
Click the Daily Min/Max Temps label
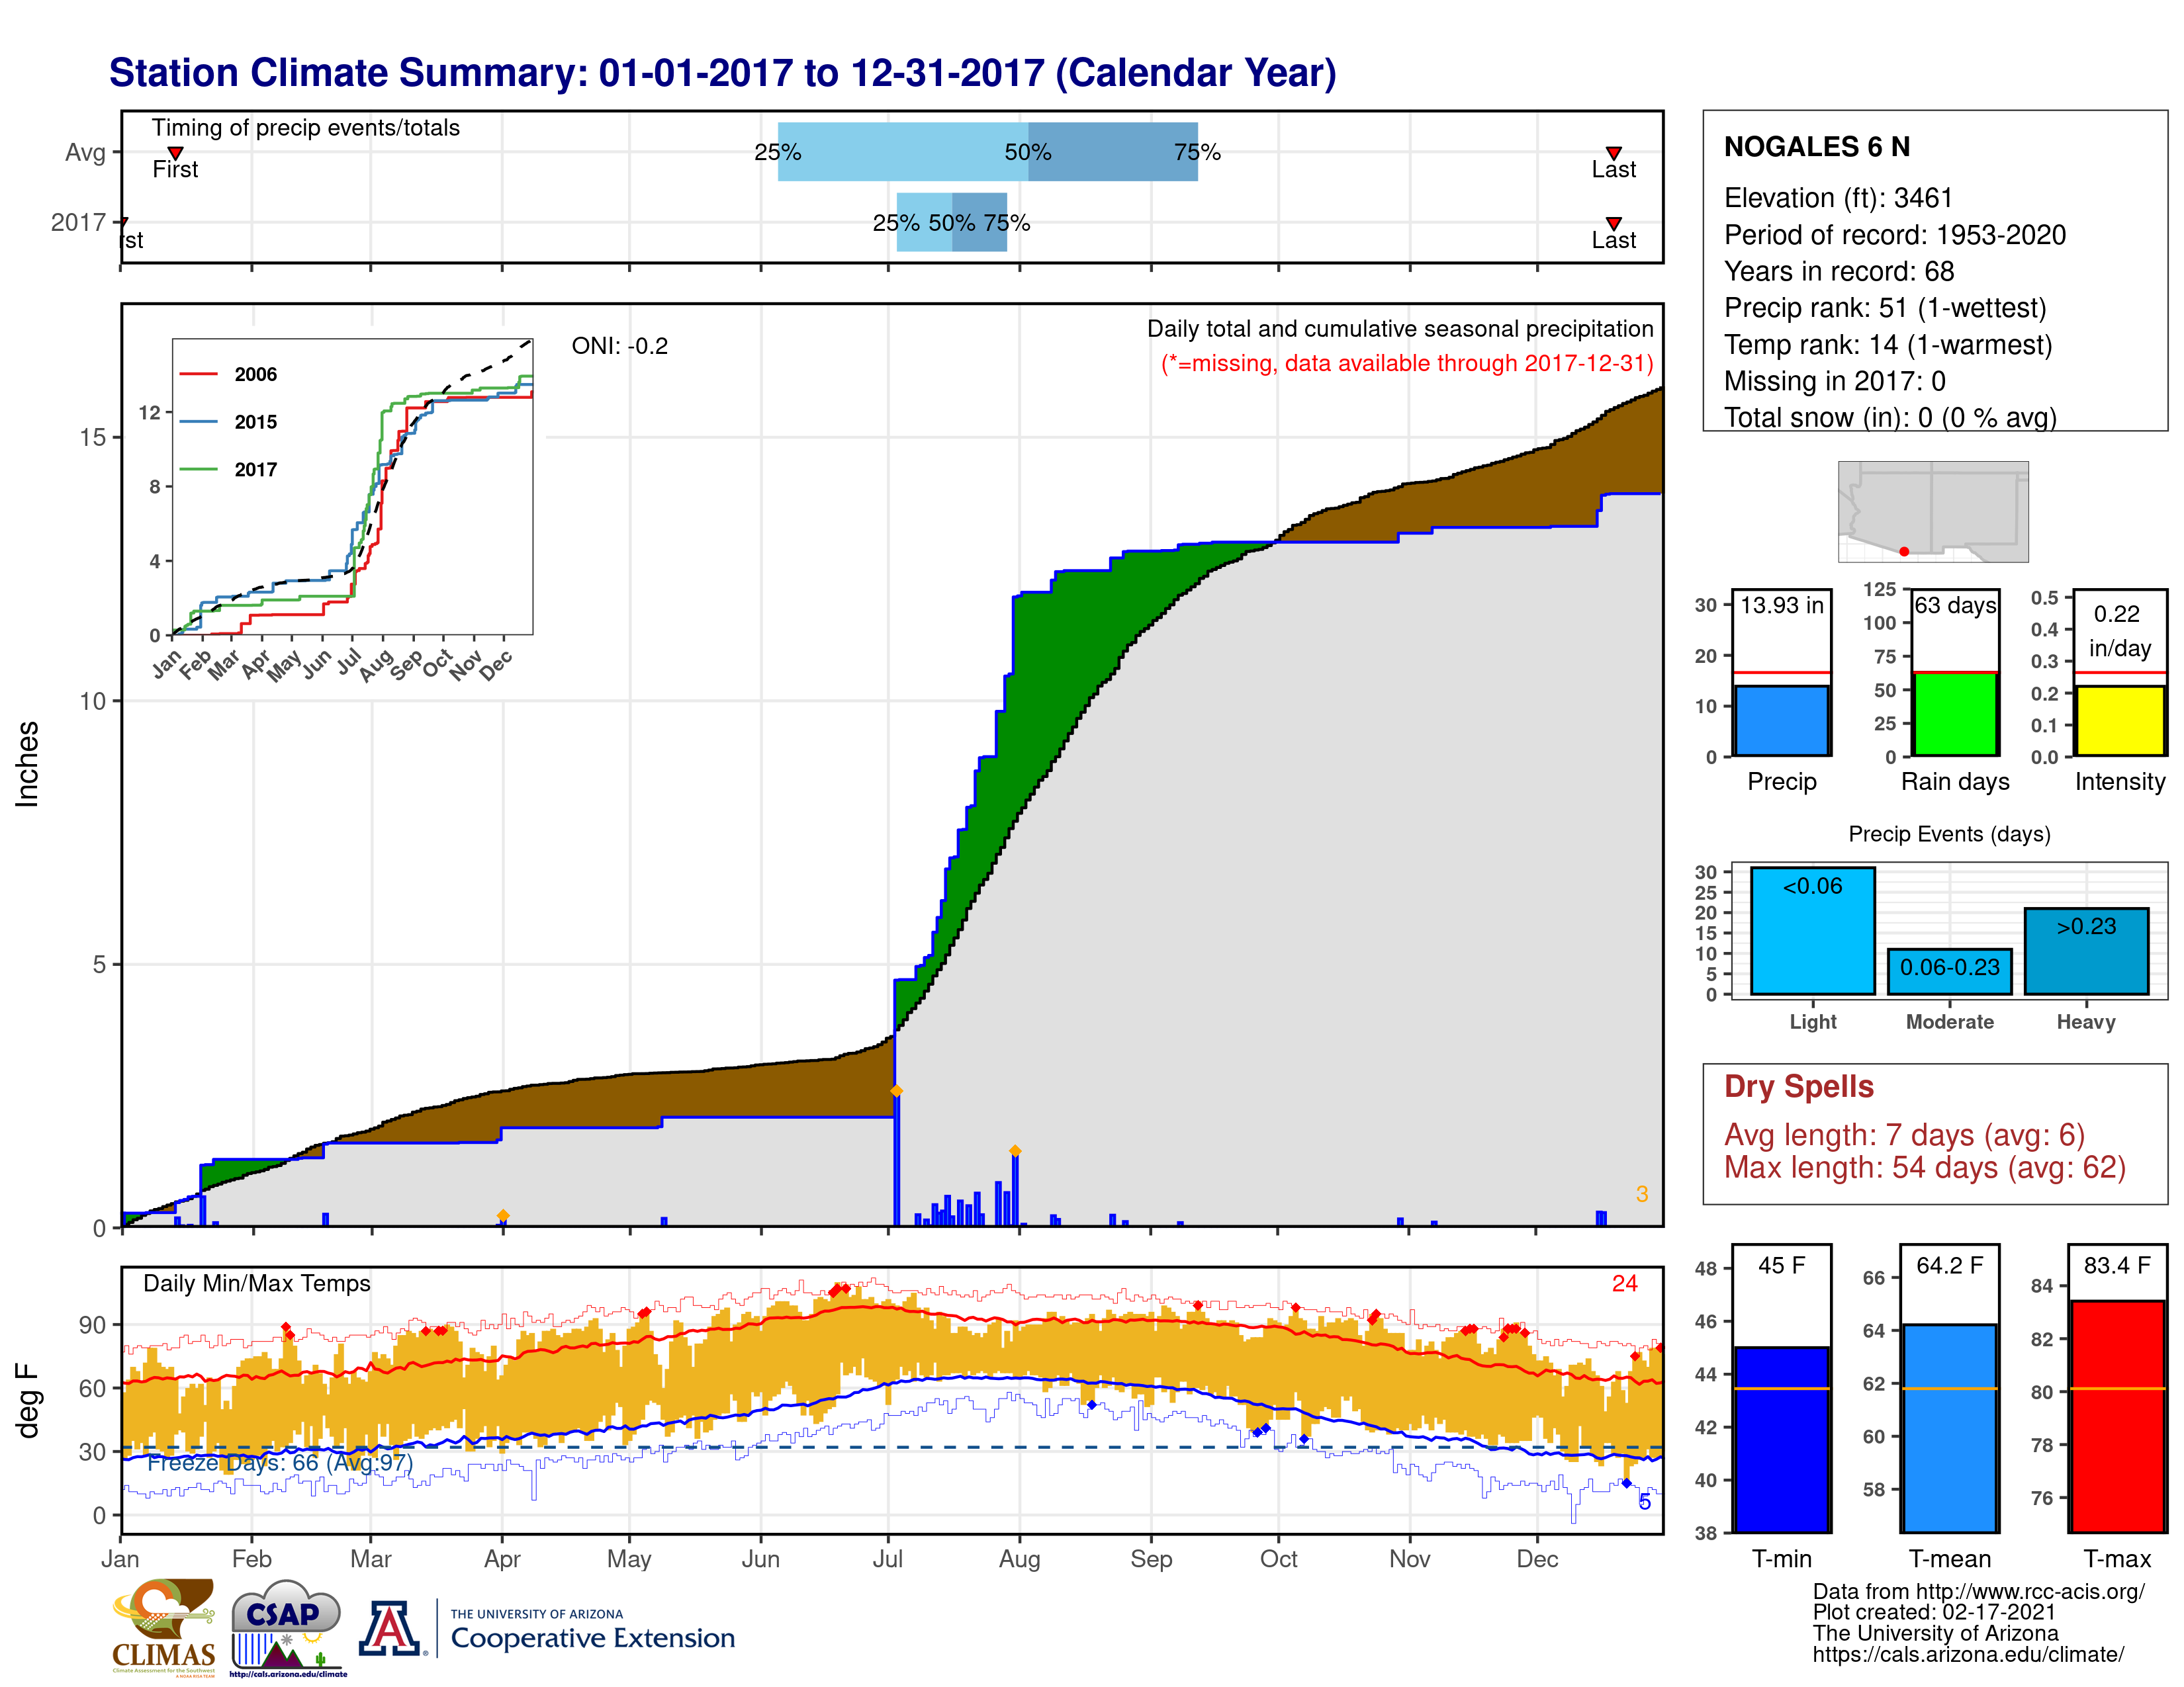[256, 1283]
